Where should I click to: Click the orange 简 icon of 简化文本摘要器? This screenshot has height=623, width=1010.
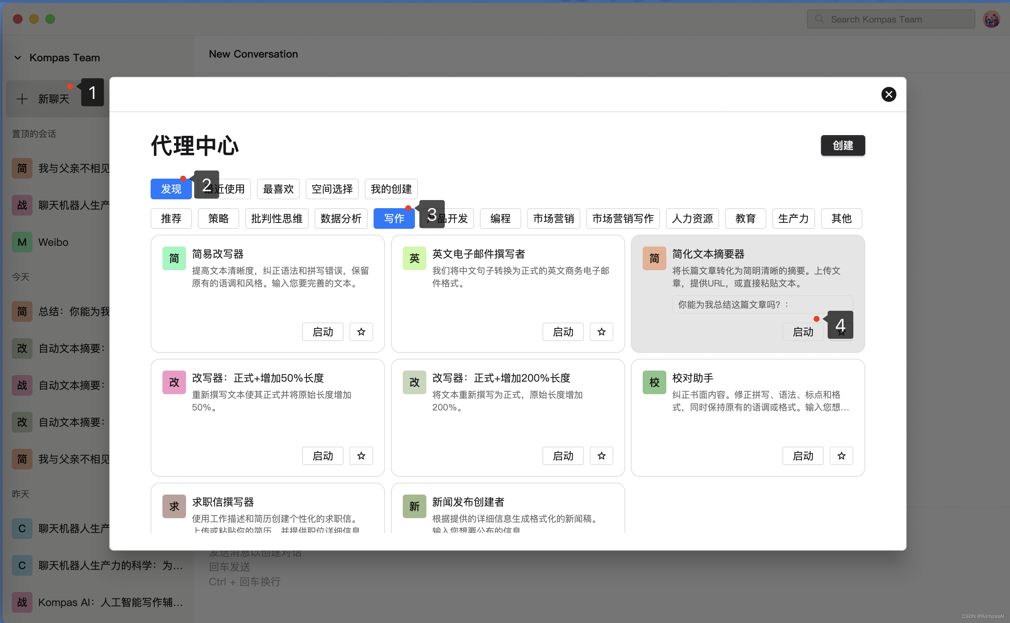coord(654,258)
